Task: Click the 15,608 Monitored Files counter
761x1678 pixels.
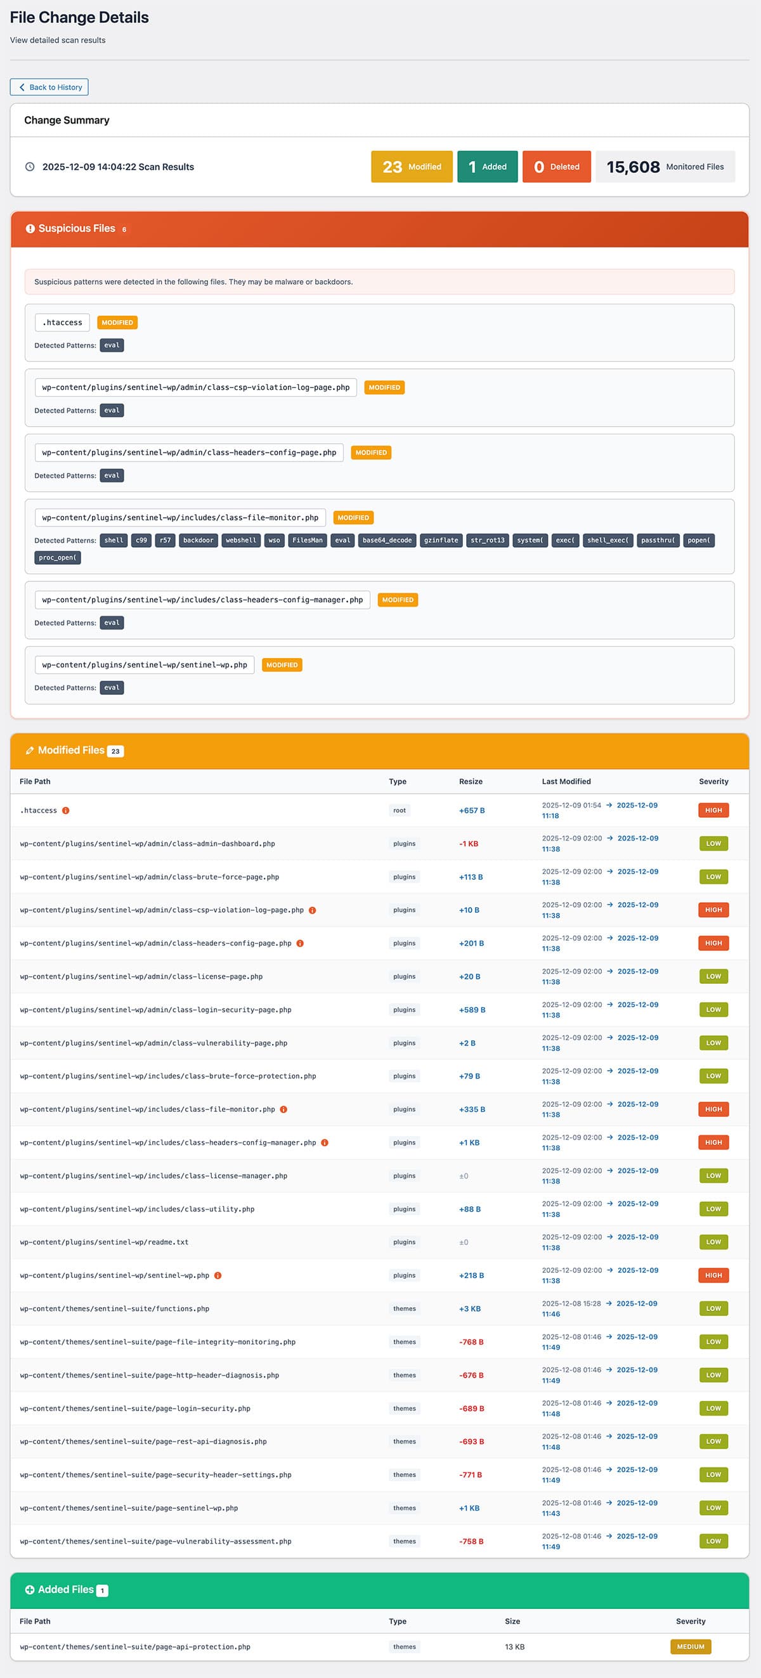Action: (x=665, y=167)
